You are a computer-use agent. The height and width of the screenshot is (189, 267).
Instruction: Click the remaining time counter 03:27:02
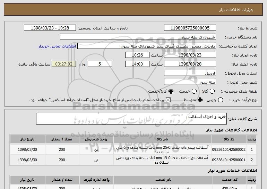coord(64,64)
